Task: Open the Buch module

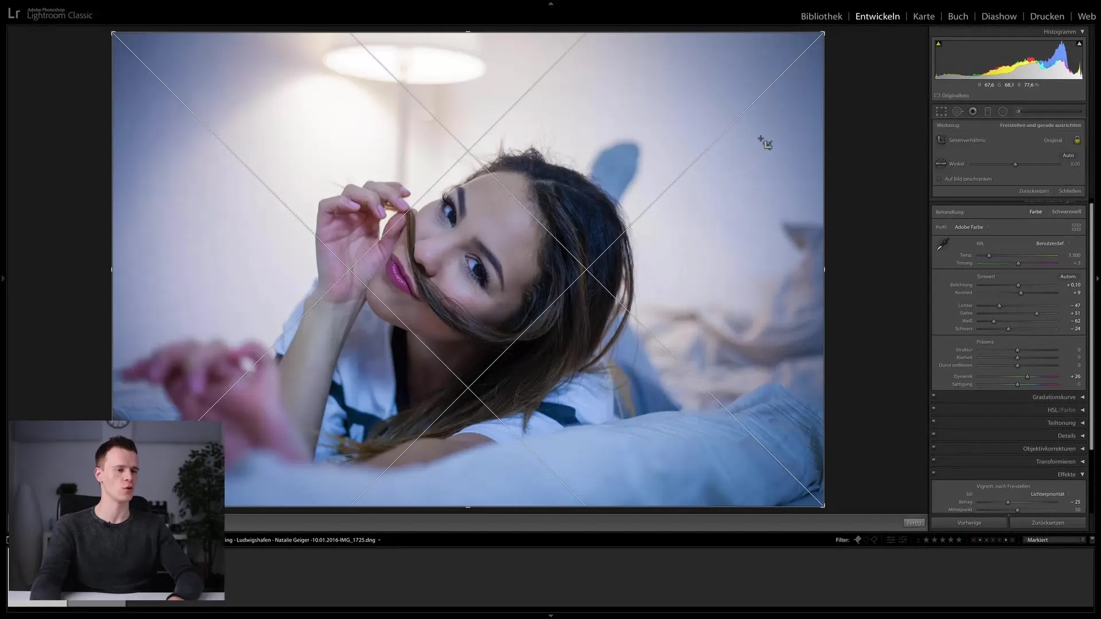Action: click(958, 16)
